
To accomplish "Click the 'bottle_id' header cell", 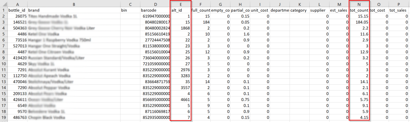I will tap(17, 10).
